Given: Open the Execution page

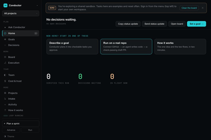Looking at the screenshot, I should coord(21,63).
